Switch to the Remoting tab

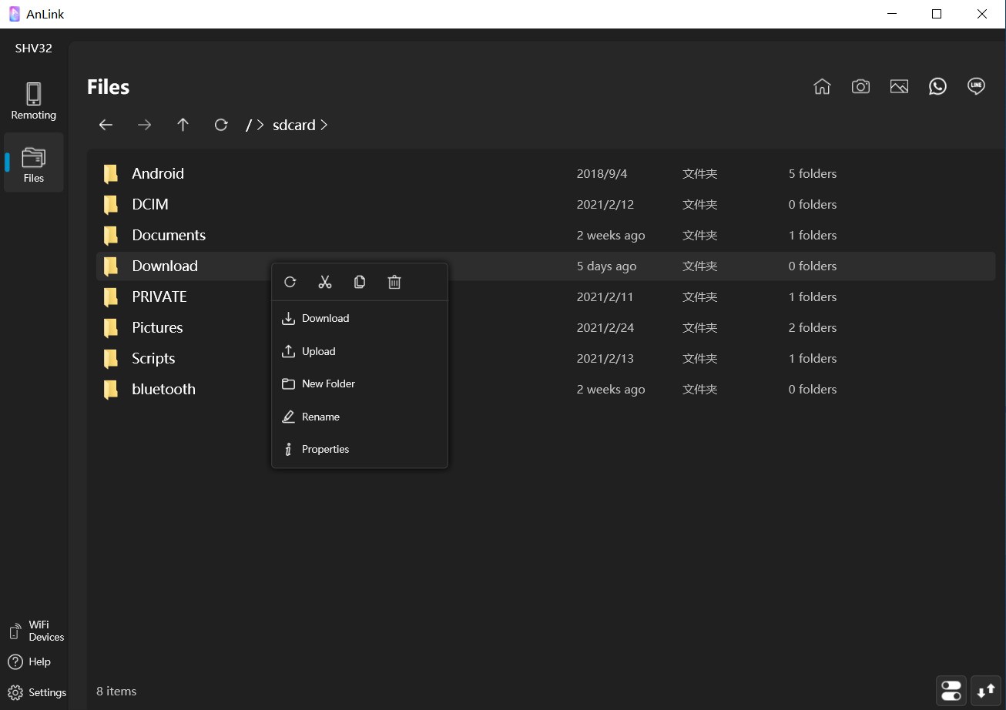(34, 102)
